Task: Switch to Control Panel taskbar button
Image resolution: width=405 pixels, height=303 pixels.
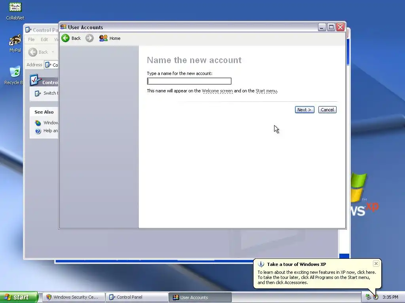Action: [137, 297]
